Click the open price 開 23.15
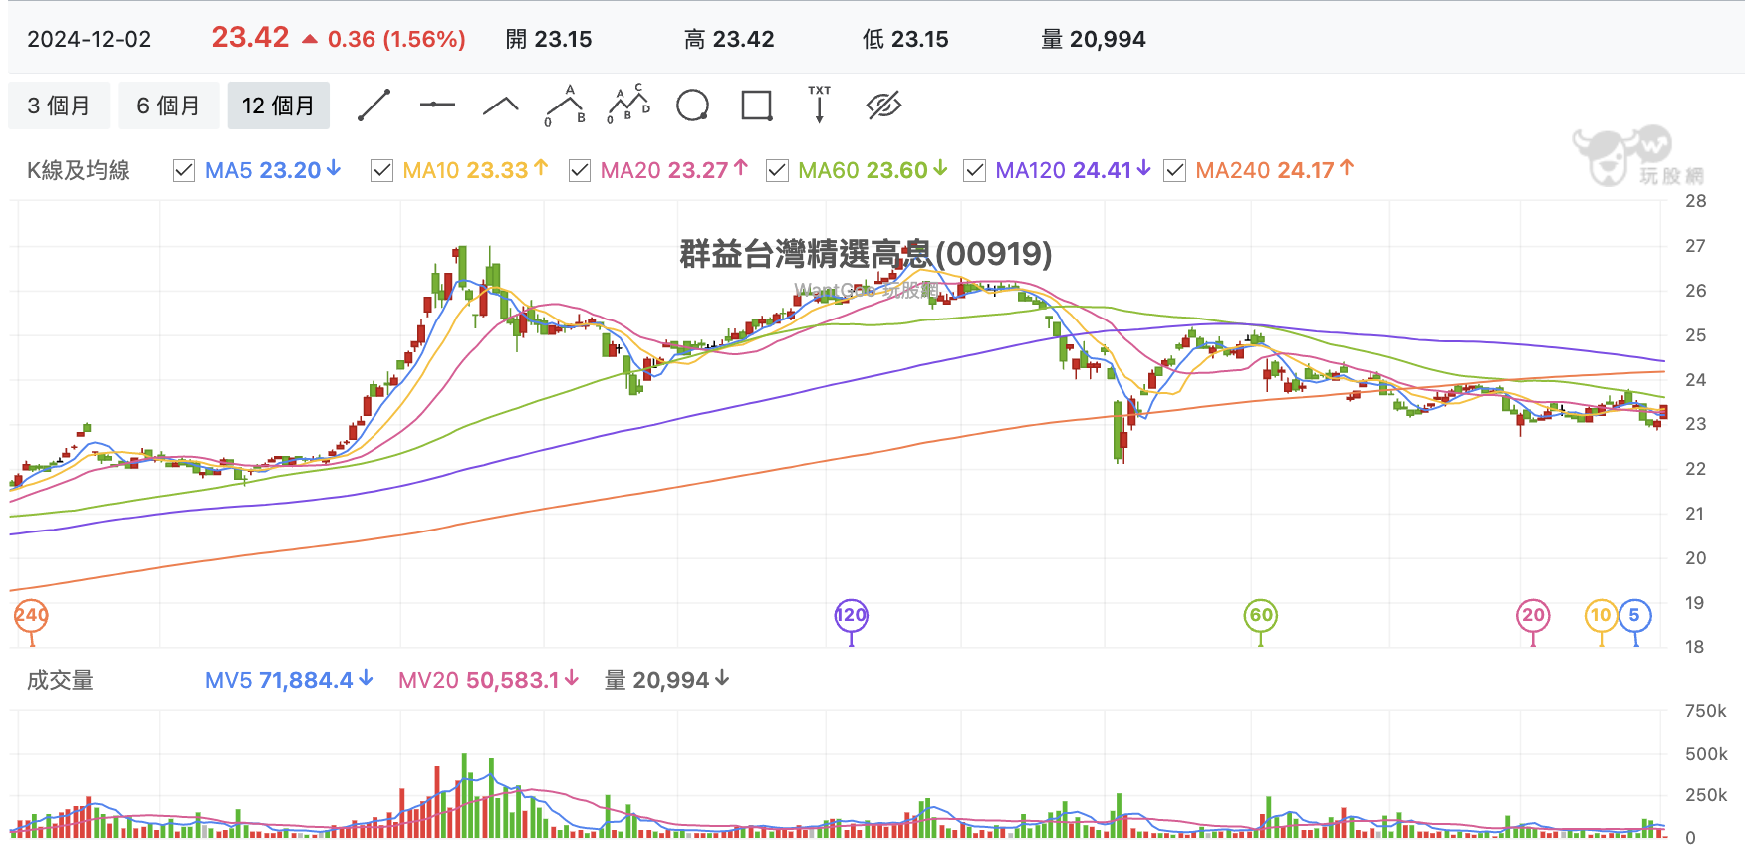This screenshot has height=850, width=1745. coord(549,40)
